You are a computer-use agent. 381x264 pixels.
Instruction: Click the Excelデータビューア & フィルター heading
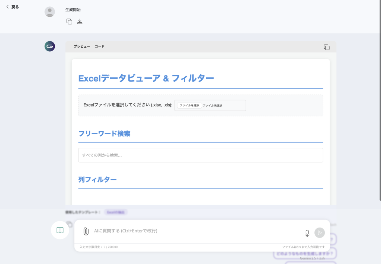click(146, 78)
